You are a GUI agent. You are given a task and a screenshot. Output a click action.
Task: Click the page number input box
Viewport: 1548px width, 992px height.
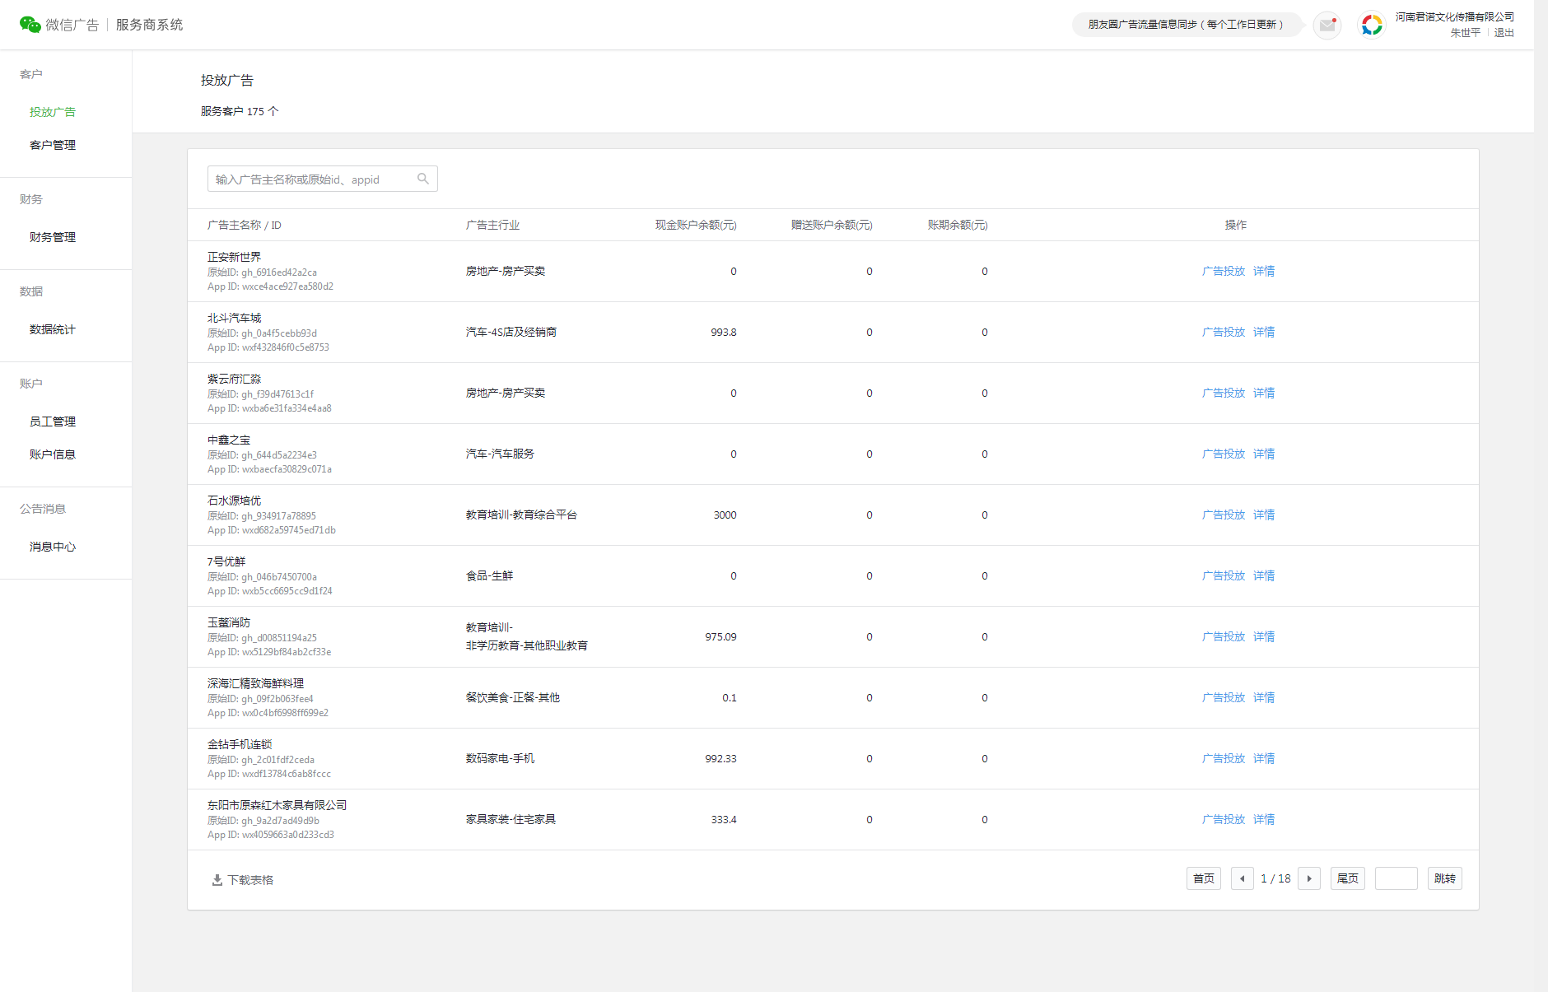[x=1396, y=878]
